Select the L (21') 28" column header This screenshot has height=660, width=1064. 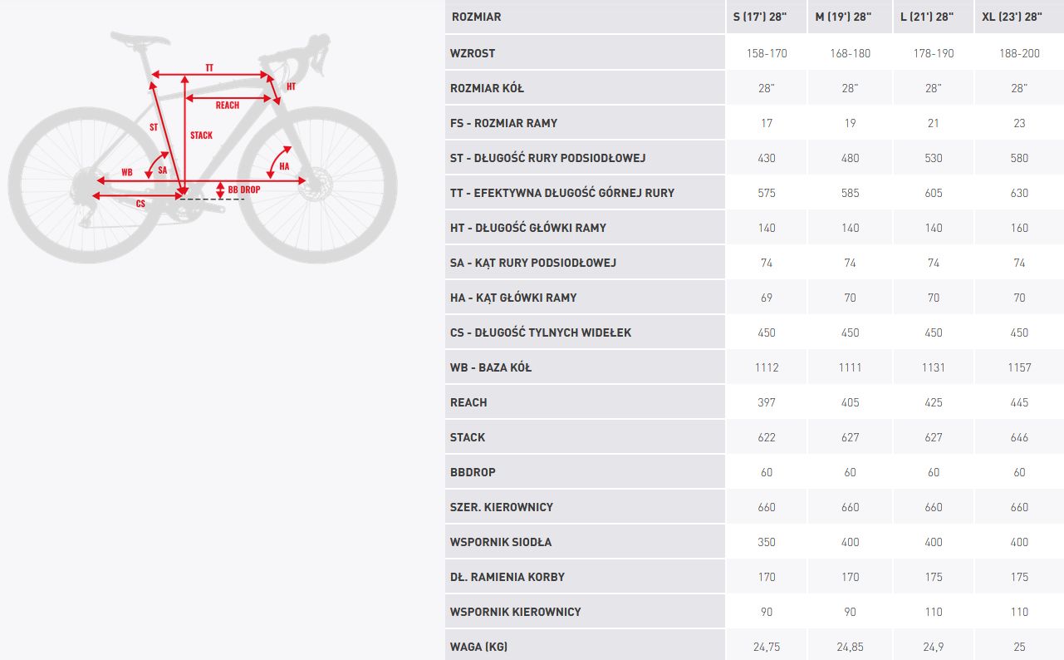[933, 17]
